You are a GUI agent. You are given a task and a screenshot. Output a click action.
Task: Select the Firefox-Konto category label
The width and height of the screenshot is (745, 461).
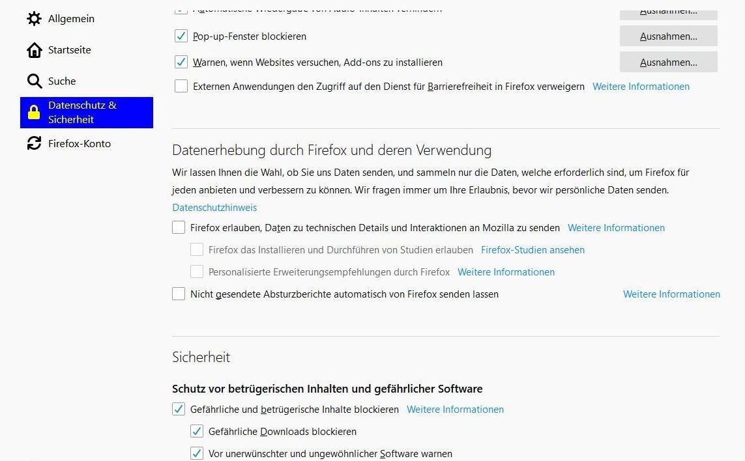80,144
